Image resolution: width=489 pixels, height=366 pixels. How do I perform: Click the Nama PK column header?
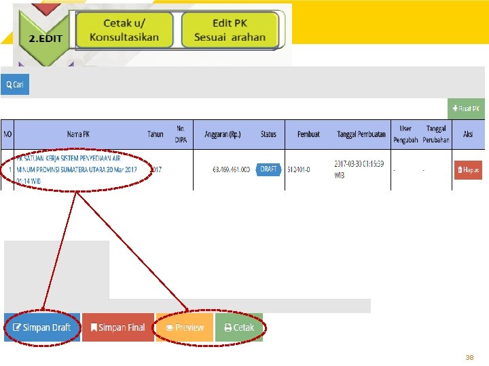(x=78, y=134)
